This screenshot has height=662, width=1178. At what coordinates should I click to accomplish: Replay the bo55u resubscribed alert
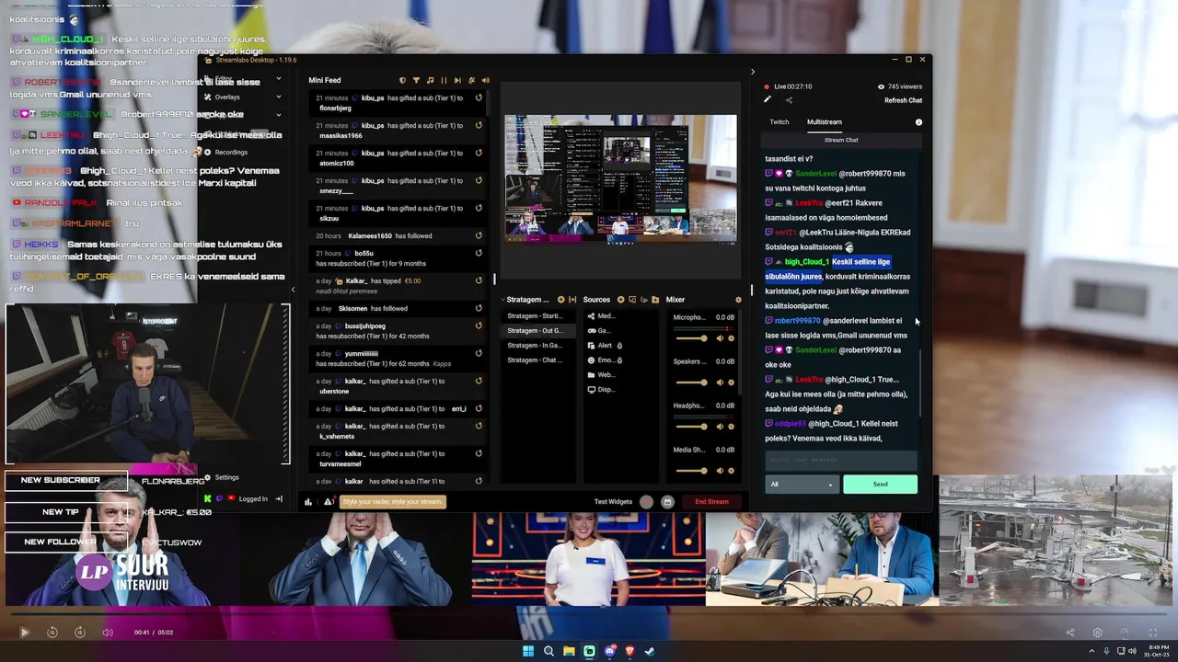pyautogui.click(x=479, y=254)
